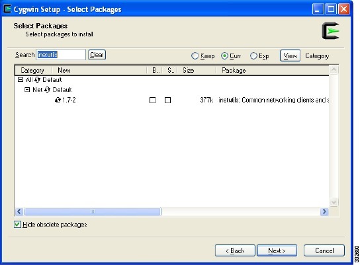The width and height of the screenshot is (360, 265).
Task: Click the S.. column header
Action: [169, 70]
